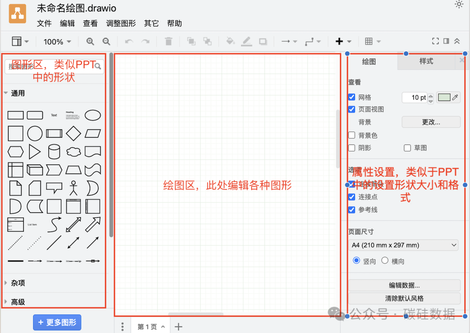Select the cylinder shape in library

coord(54,152)
